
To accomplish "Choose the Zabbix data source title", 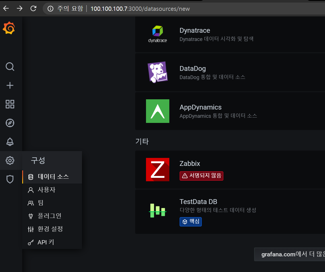I will [x=190, y=164].
